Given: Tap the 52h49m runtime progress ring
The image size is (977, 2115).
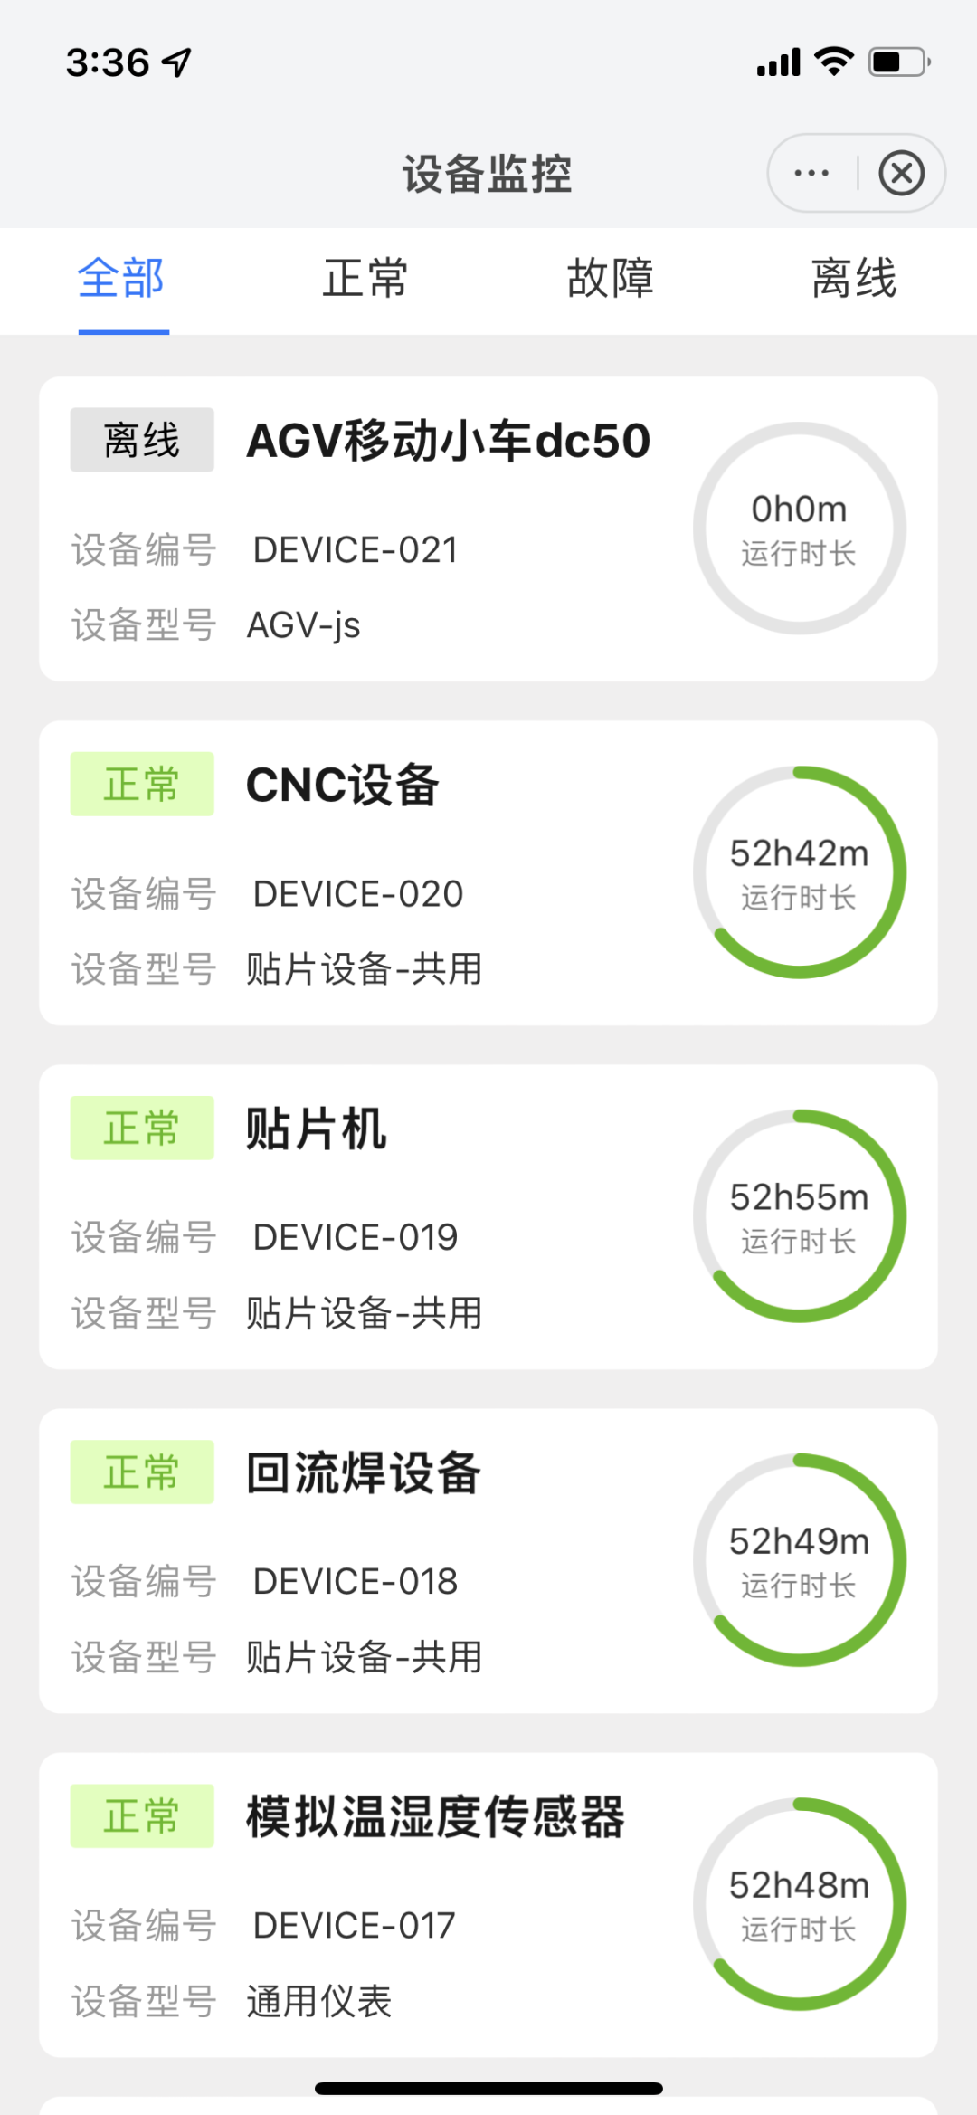Looking at the screenshot, I should click(799, 1560).
